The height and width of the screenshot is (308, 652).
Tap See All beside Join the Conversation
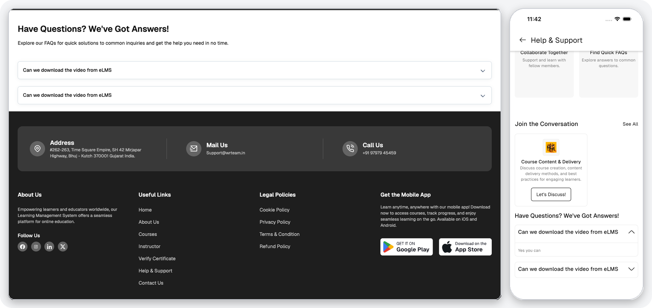(630, 124)
